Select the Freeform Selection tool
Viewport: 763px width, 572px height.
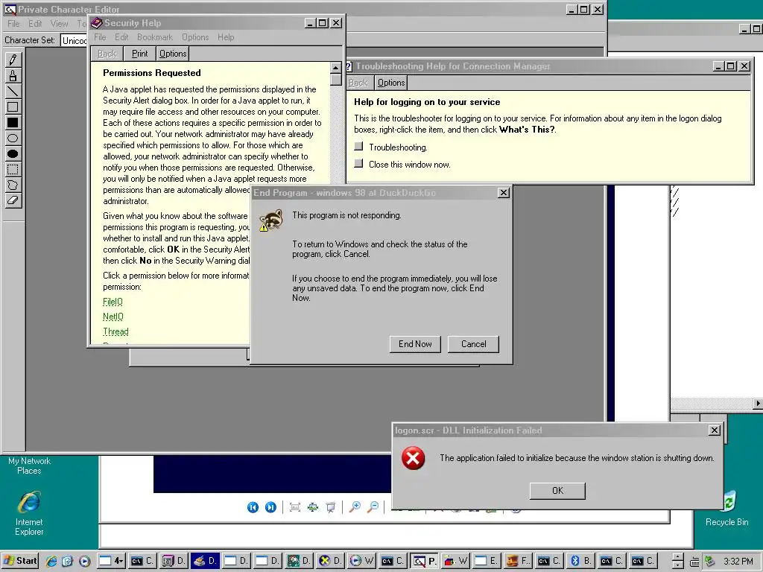tap(13, 185)
